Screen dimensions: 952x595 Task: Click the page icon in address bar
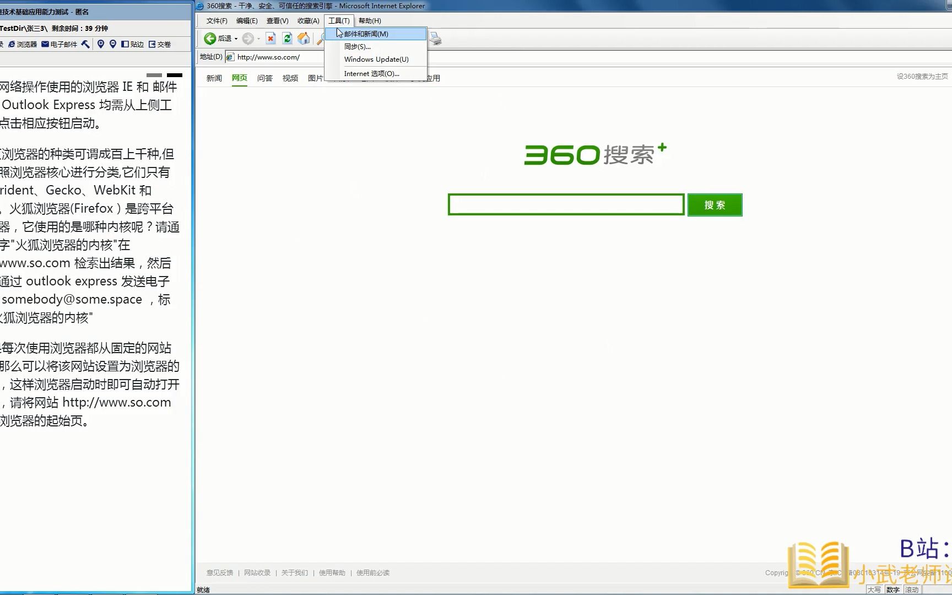coord(230,57)
